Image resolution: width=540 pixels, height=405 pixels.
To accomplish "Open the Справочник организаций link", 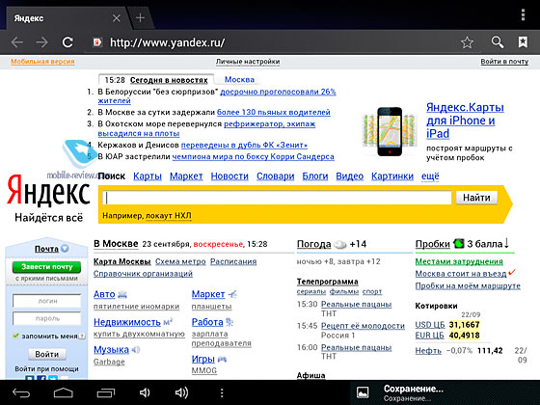I will [x=143, y=274].
